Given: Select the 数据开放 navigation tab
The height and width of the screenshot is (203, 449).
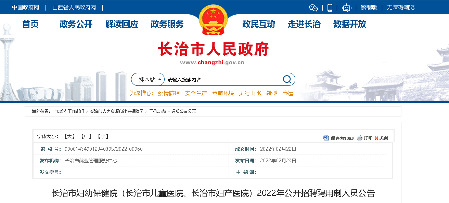Looking at the screenshot, I should point(349,24).
